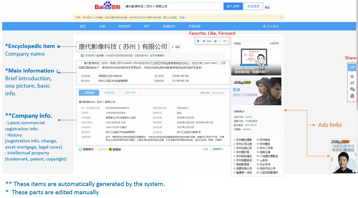The image size is (358, 198).
Task: Share to Weibo via sidebar icon
Action: [x=352, y=83]
